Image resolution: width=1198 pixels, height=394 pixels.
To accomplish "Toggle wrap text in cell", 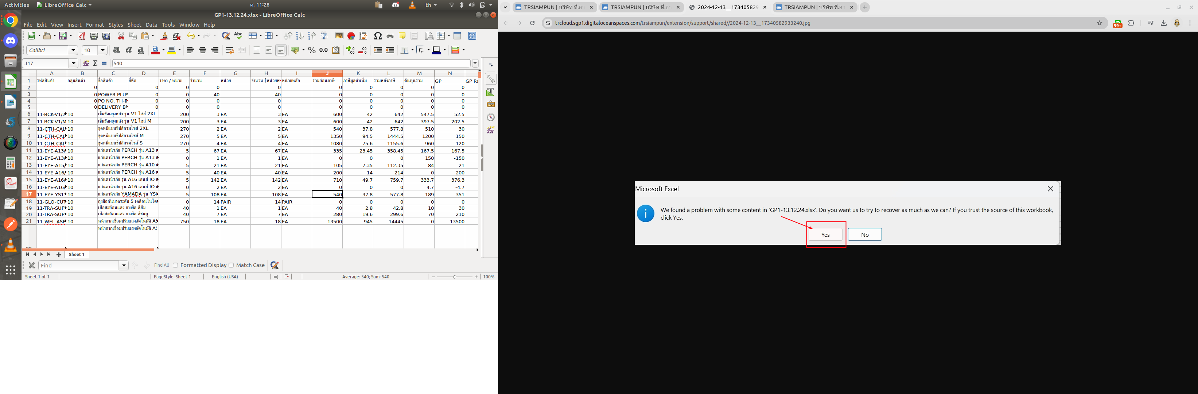I will 229,50.
